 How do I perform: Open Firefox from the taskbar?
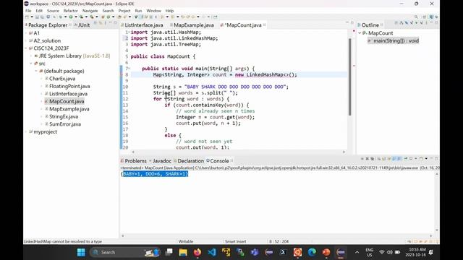197,252
